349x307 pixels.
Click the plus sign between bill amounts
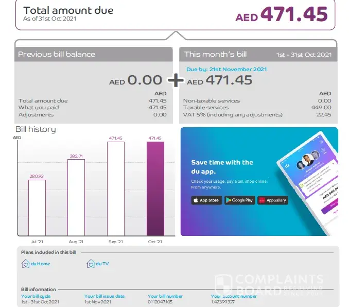pos(176,80)
